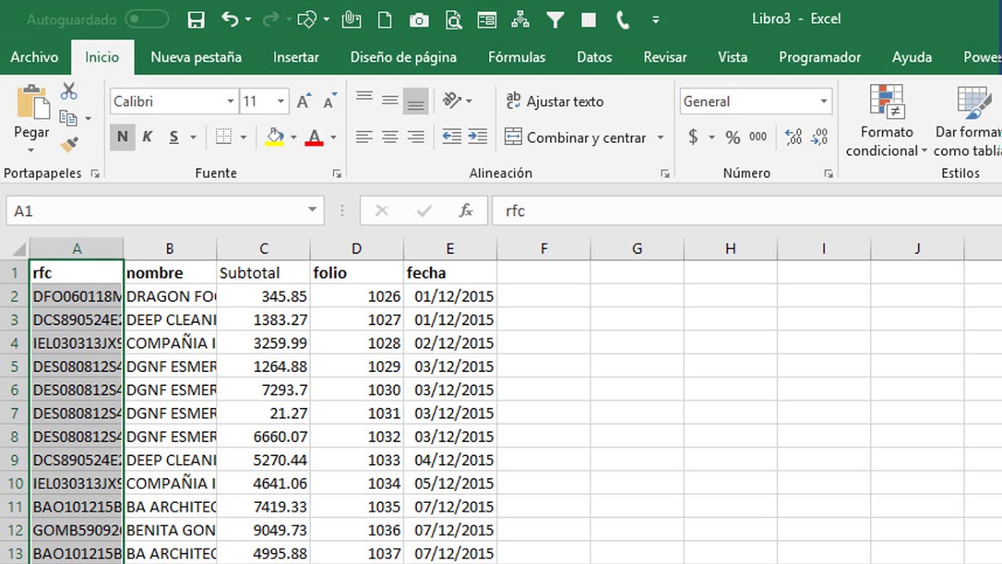Open the Archivo tab
Screen dimensions: 1002x564
34,57
